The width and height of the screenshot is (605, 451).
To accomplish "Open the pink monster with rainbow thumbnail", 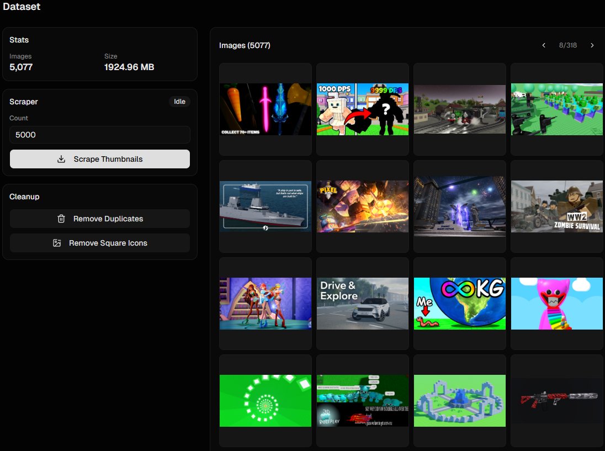I will 557,304.
